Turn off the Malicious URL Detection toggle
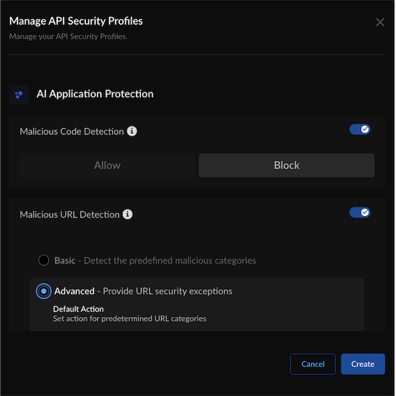The height and width of the screenshot is (396, 396). (x=360, y=213)
